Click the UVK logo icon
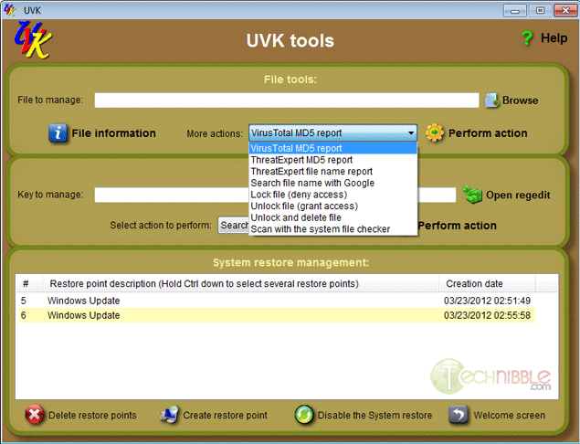 [33, 40]
